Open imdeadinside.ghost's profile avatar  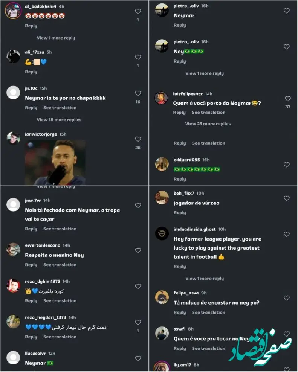162,233
